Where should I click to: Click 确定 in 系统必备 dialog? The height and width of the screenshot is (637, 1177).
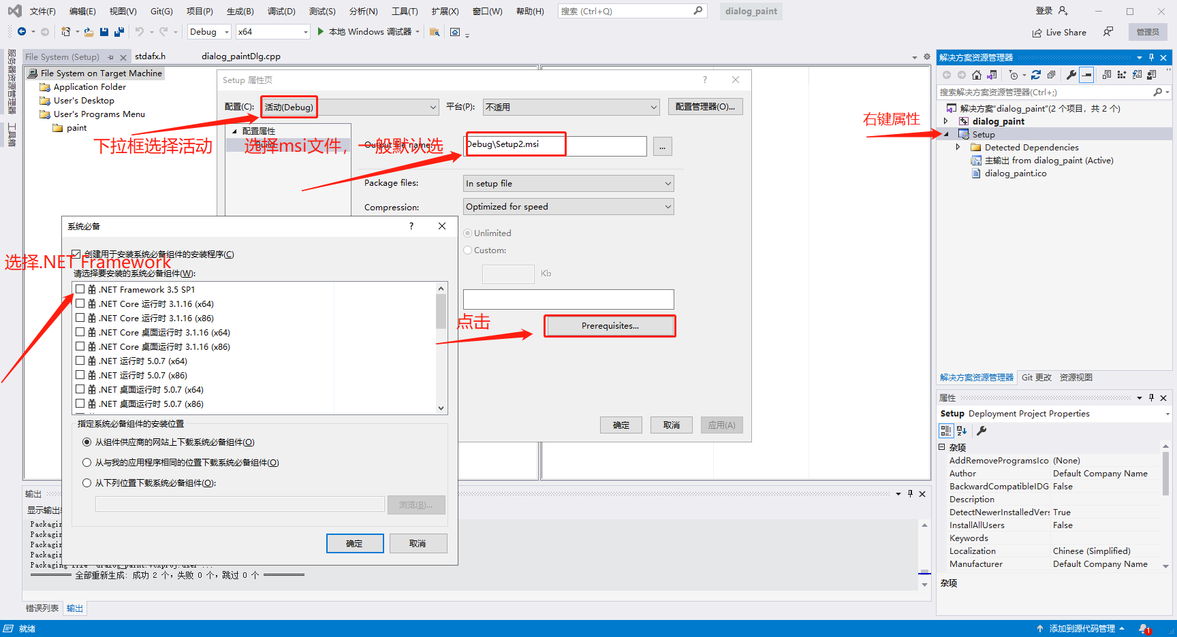(x=354, y=543)
